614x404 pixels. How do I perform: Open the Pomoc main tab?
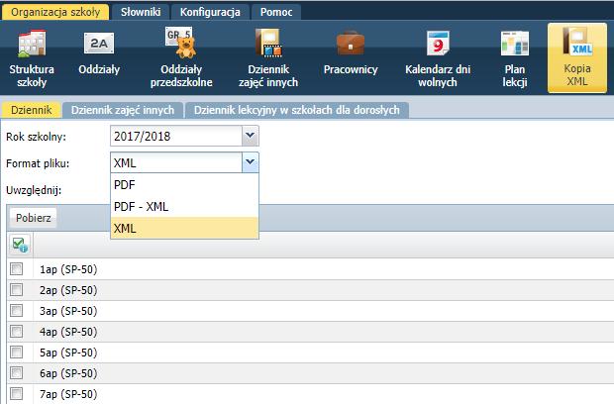pos(276,12)
